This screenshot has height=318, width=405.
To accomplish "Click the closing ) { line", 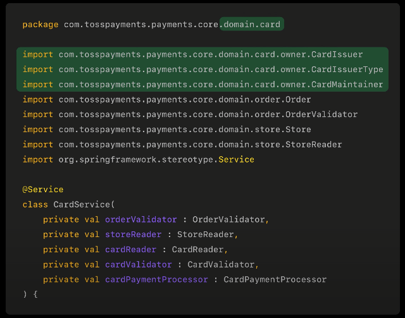I will (x=30, y=294).
